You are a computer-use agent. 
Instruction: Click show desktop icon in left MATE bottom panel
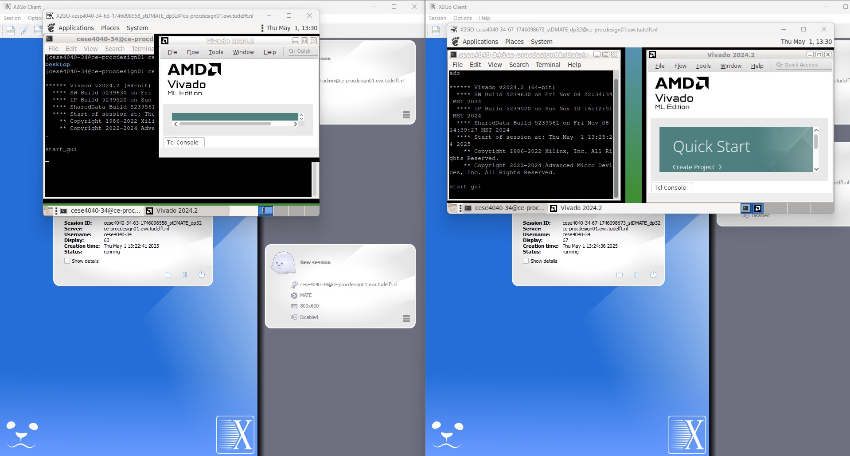tap(48, 211)
